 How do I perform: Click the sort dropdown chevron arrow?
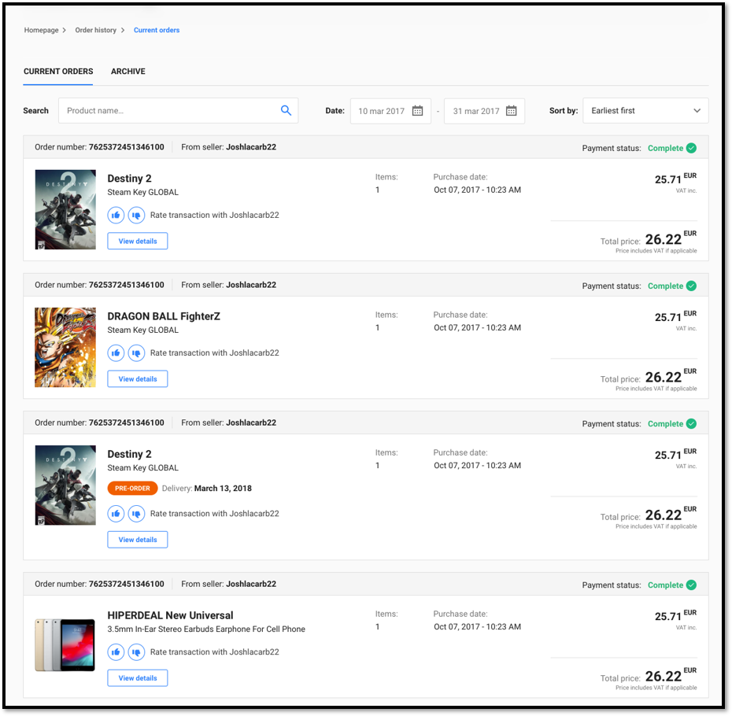[697, 110]
